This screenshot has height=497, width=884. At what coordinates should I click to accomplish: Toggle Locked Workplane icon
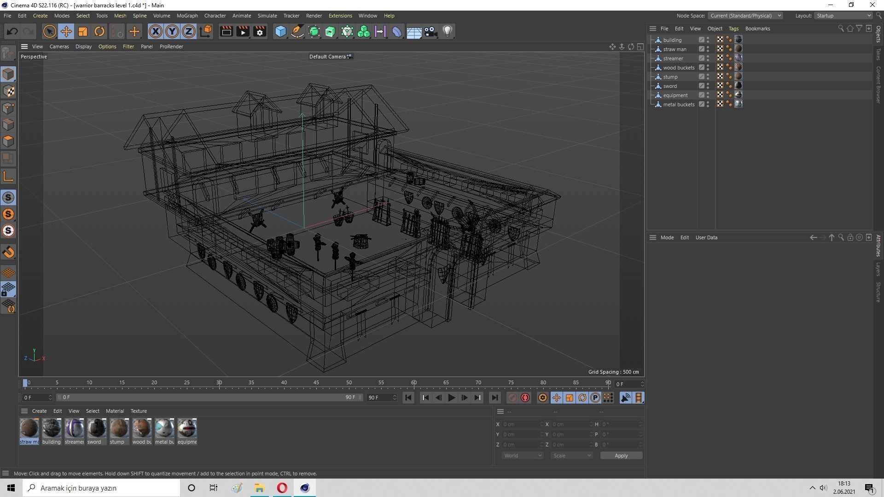(x=8, y=289)
